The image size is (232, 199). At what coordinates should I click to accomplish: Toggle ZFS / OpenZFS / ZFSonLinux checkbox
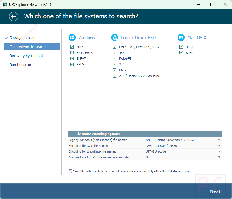coord(115,76)
